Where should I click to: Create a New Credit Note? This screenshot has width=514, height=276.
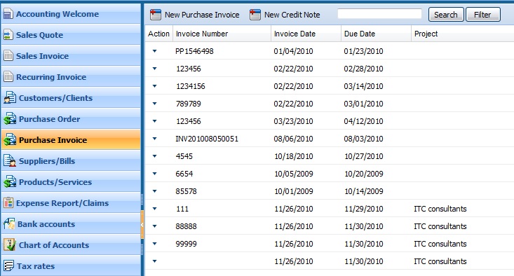(x=285, y=15)
